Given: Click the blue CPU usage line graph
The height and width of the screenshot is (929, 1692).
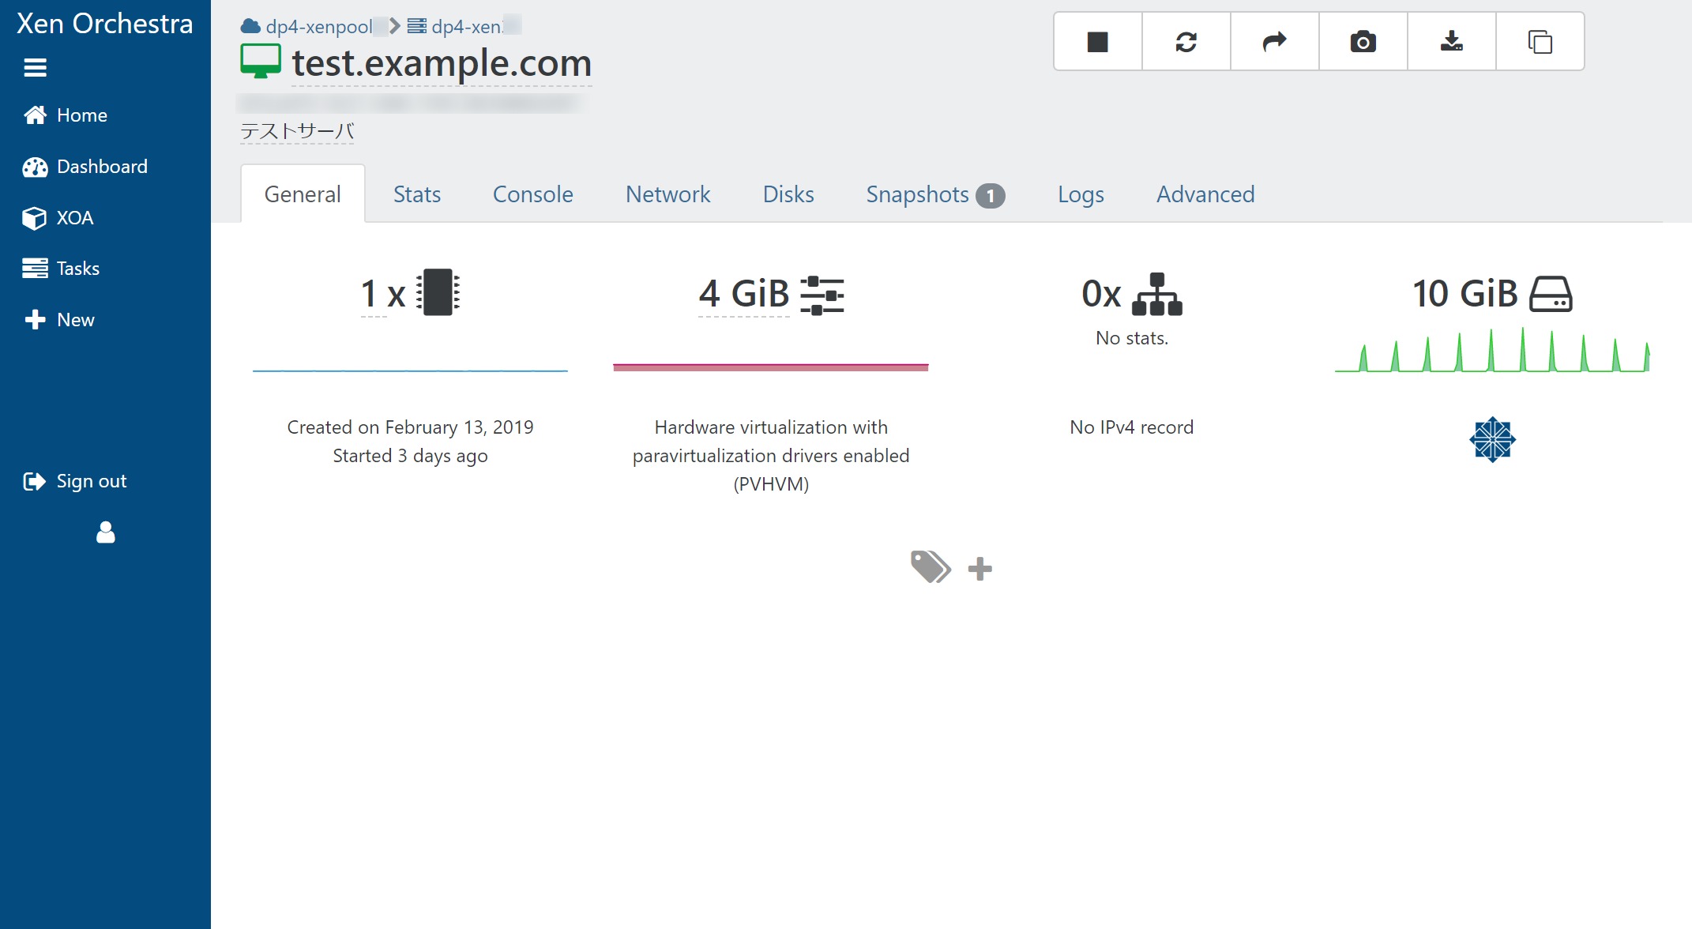Looking at the screenshot, I should 410,370.
